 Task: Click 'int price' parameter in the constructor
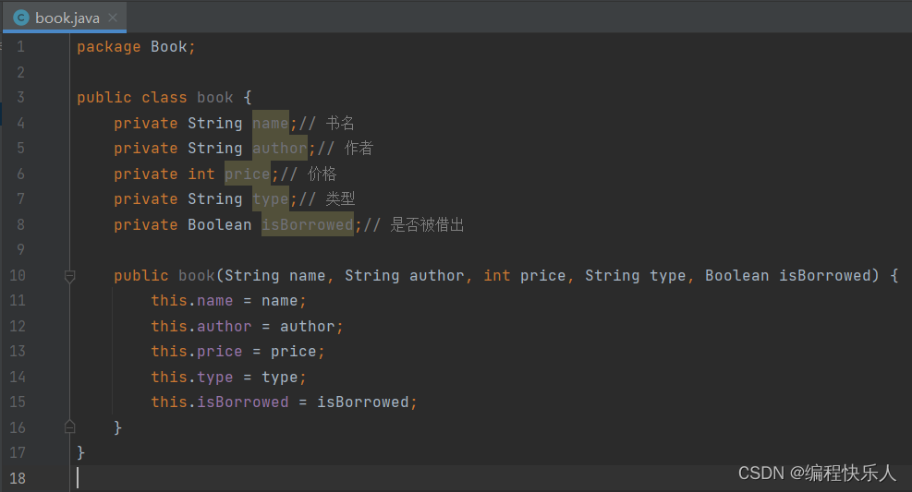(524, 275)
